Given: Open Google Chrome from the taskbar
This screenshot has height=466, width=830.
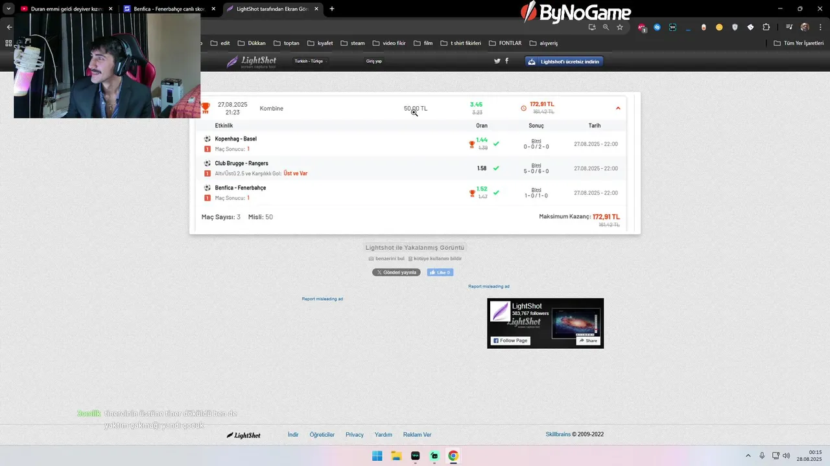Looking at the screenshot, I should click(x=453, y=456).
